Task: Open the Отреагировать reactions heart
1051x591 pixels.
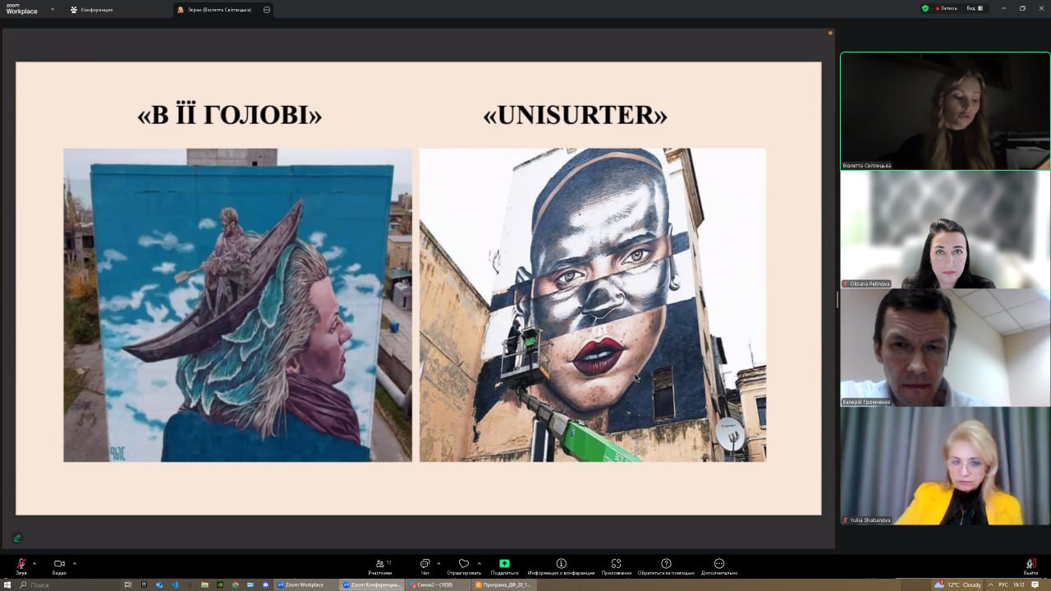Action: tap(464, 566)
